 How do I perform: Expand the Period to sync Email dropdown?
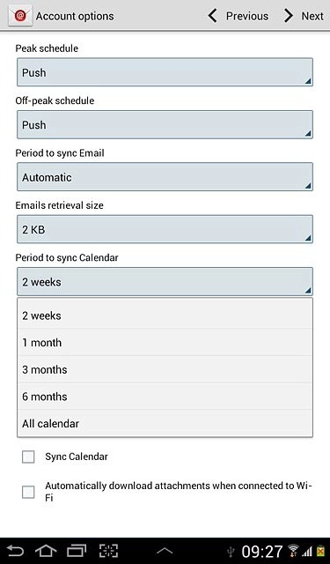click(165, 177)
